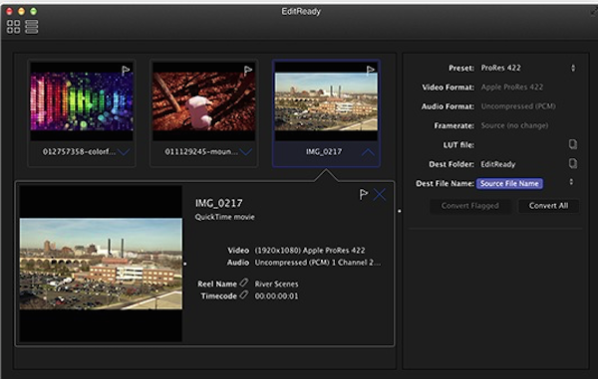
Task: Click the QuickTime movie label
Action: point(224,217)
